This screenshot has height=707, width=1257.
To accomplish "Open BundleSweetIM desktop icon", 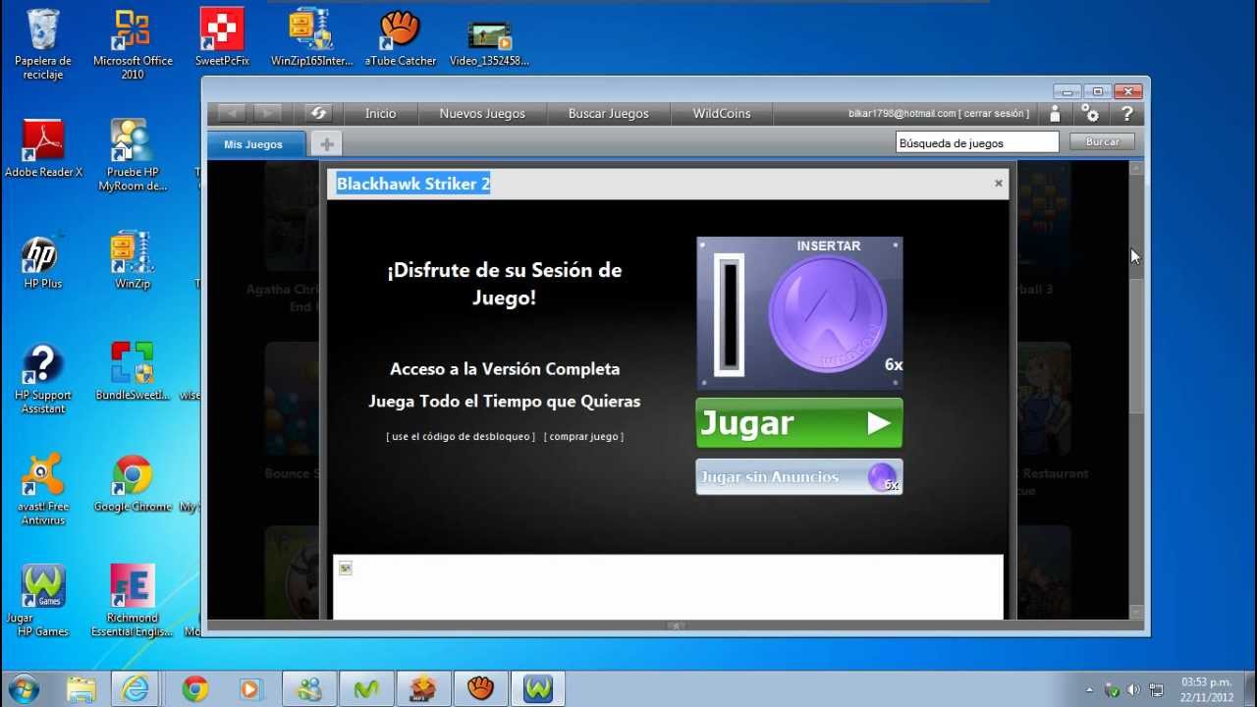I will click(133, 371).
